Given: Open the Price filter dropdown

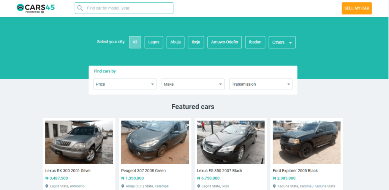Looking at the screenshot, I should (x=125, y=84).
